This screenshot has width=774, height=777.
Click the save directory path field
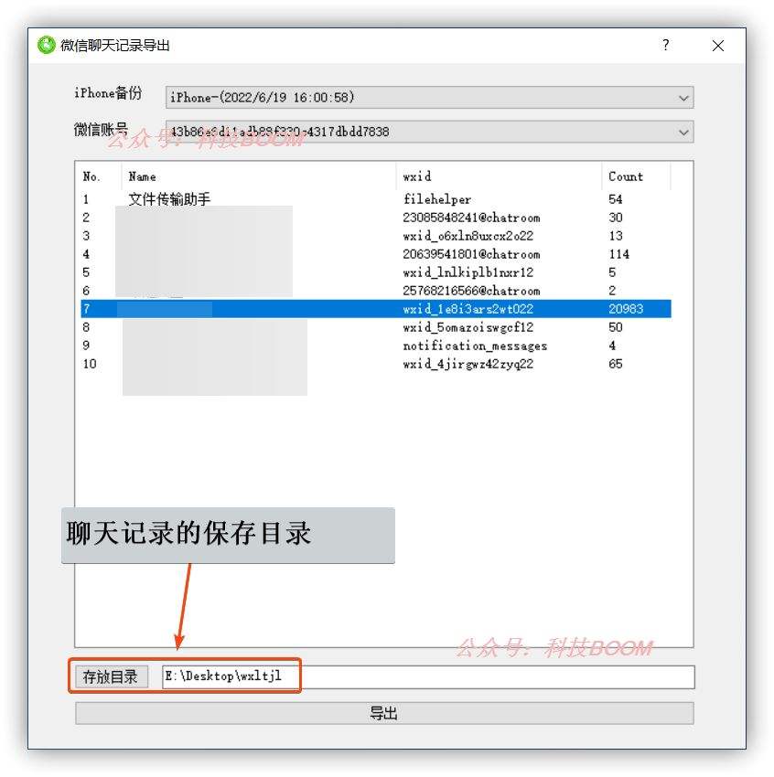tap(428, 676)
